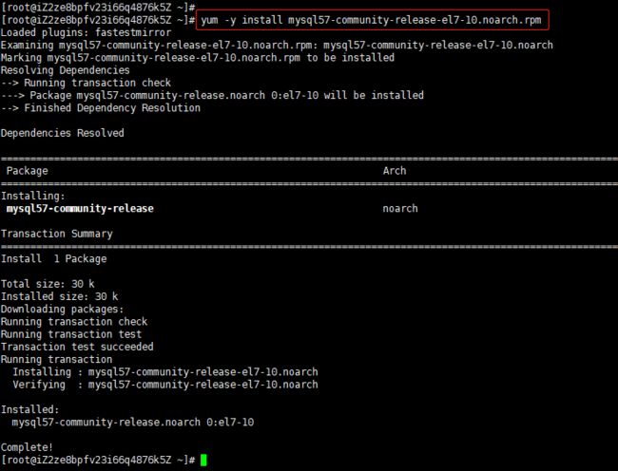The height and width of the screenshot is (471, 618).
Task: Click the 'Installing:' label
Action: pyautogui.click(x=32, y=196)
